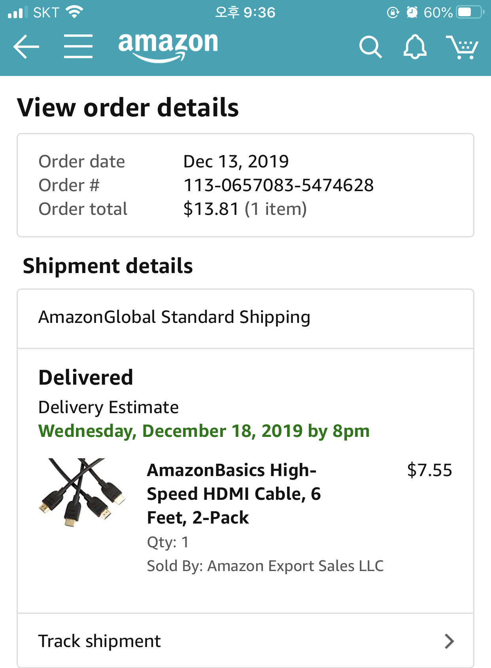Screen dimensions: 491x668
Task: Open the AmazonBasics HDMI Cable product title
Action: pos(234,493)
